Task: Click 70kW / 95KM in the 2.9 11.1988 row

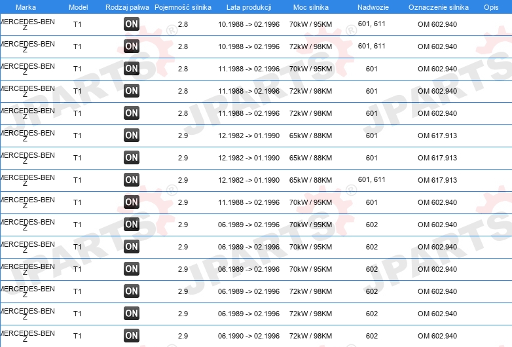Action: click(310, 202)
